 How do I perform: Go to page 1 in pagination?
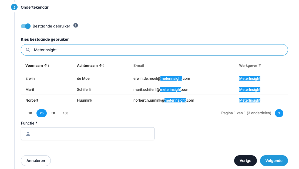point(279,113)
